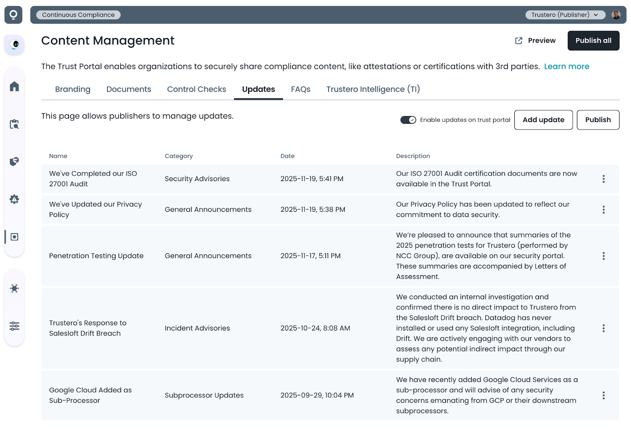The width and height of the screenshot is (631, 441).
Task: Click the Description column header
Action: point(413,156)
